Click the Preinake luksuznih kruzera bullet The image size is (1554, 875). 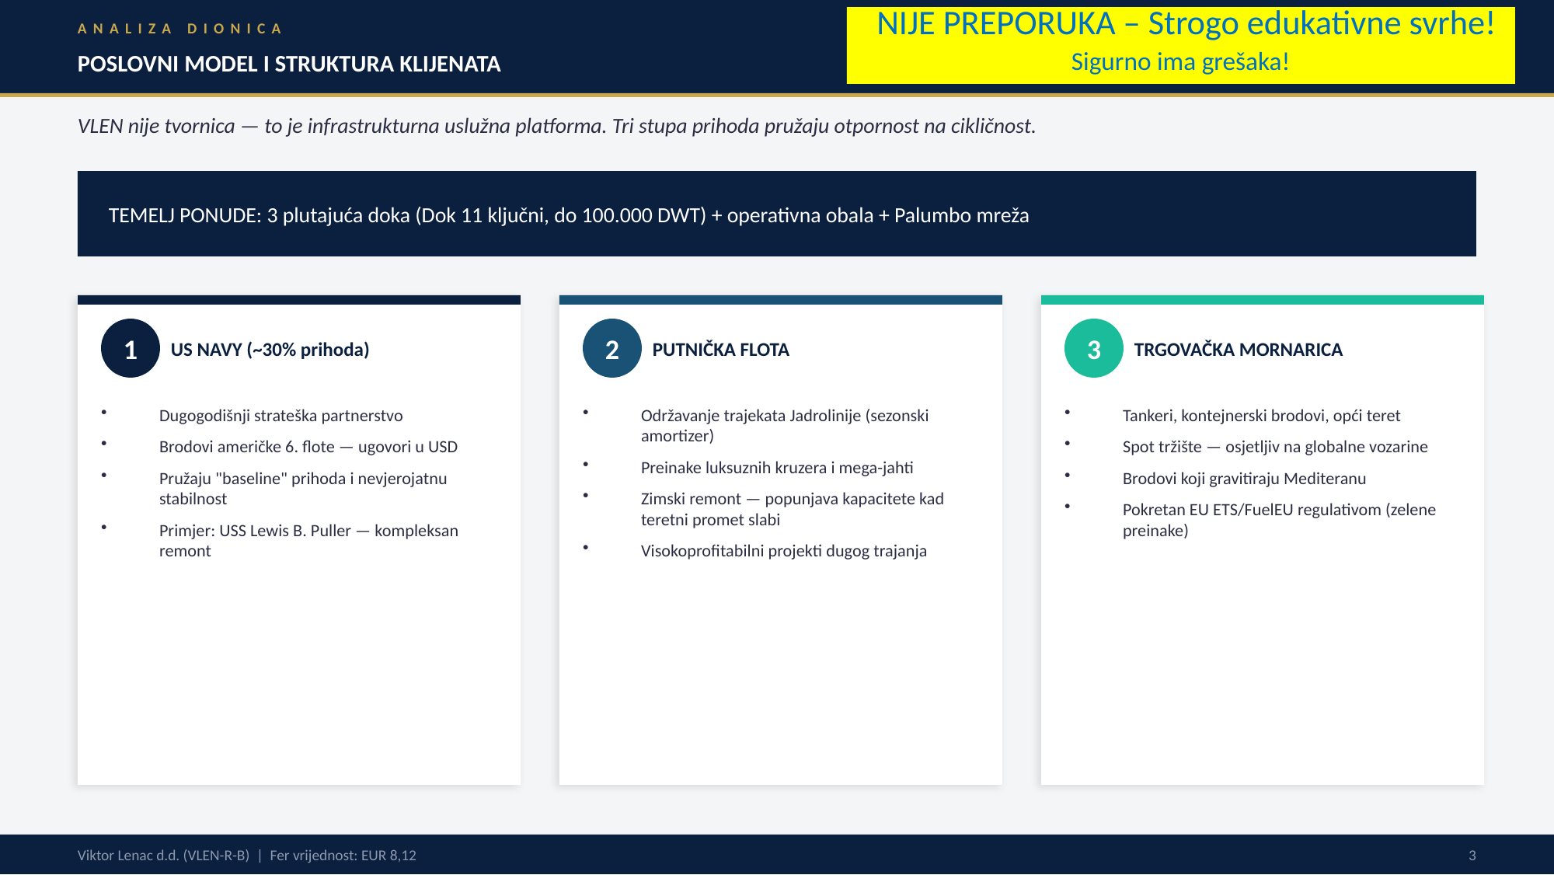(777, 468)
